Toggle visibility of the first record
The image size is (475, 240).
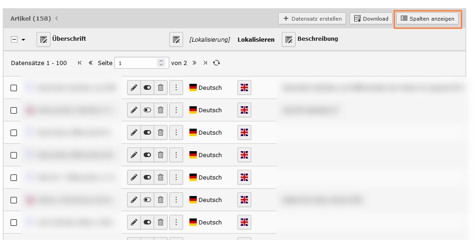(x=147, y=87)
